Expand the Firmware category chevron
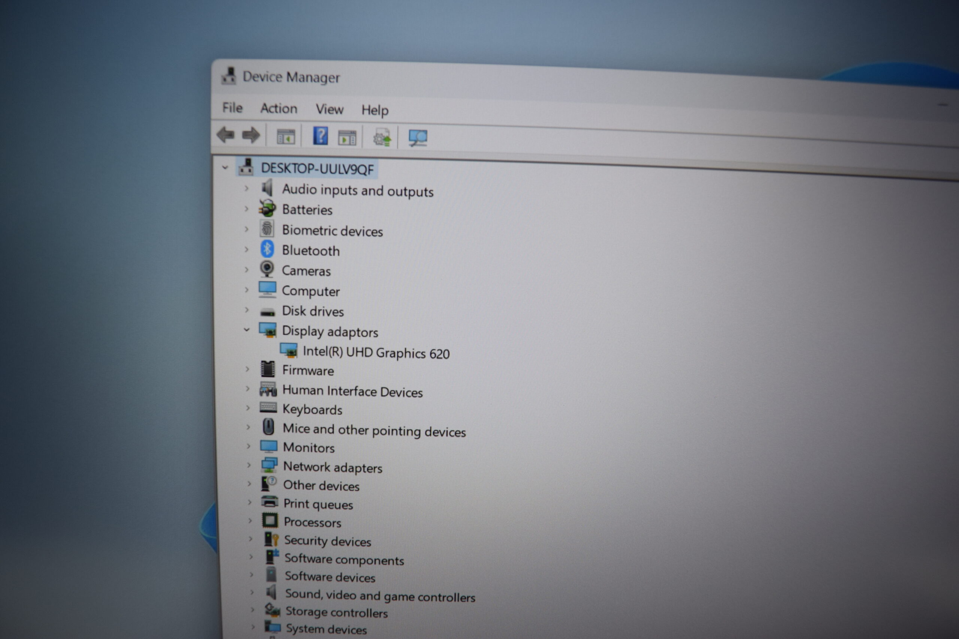The height and width of the screenshot is (639, 959). 247,369
